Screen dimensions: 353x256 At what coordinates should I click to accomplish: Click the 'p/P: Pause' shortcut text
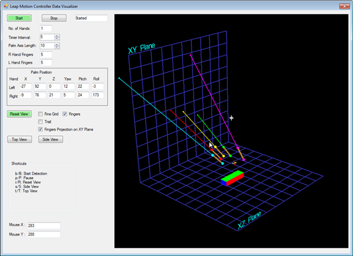pyautogui.click(x=24, y=178)
